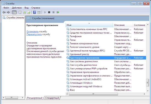Screen dimensions: 151x104
Task: Stop the service using the stop icon
Action: (x=49, y=12)
